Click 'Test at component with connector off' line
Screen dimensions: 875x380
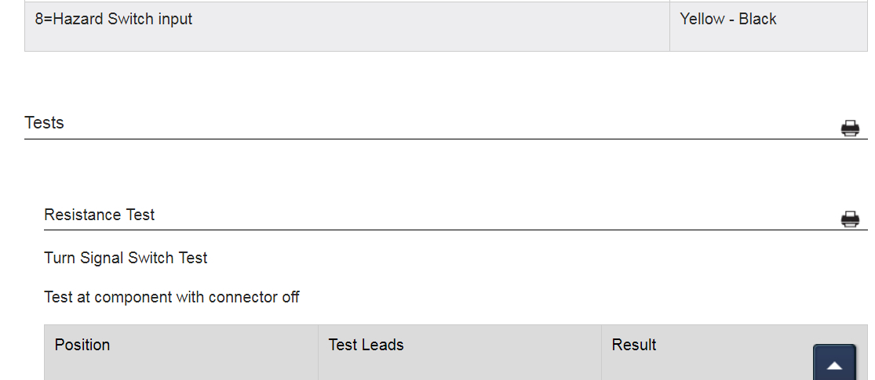pyautogui.click(x=171, y=297)
